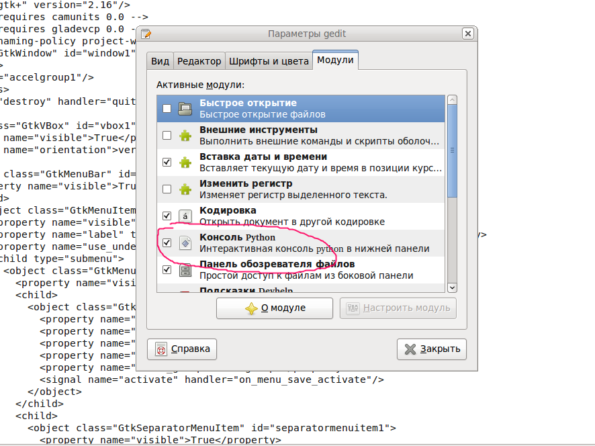Click the 'accelgroup1' line in the editor
The image size is (595, 446).
click(x=47, y=77)
